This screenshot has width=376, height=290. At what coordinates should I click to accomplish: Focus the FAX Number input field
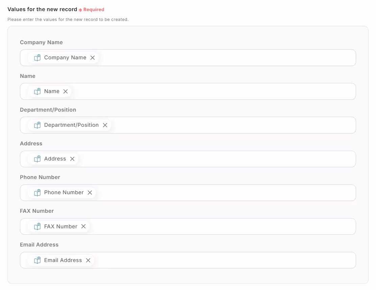coord(188,226)
